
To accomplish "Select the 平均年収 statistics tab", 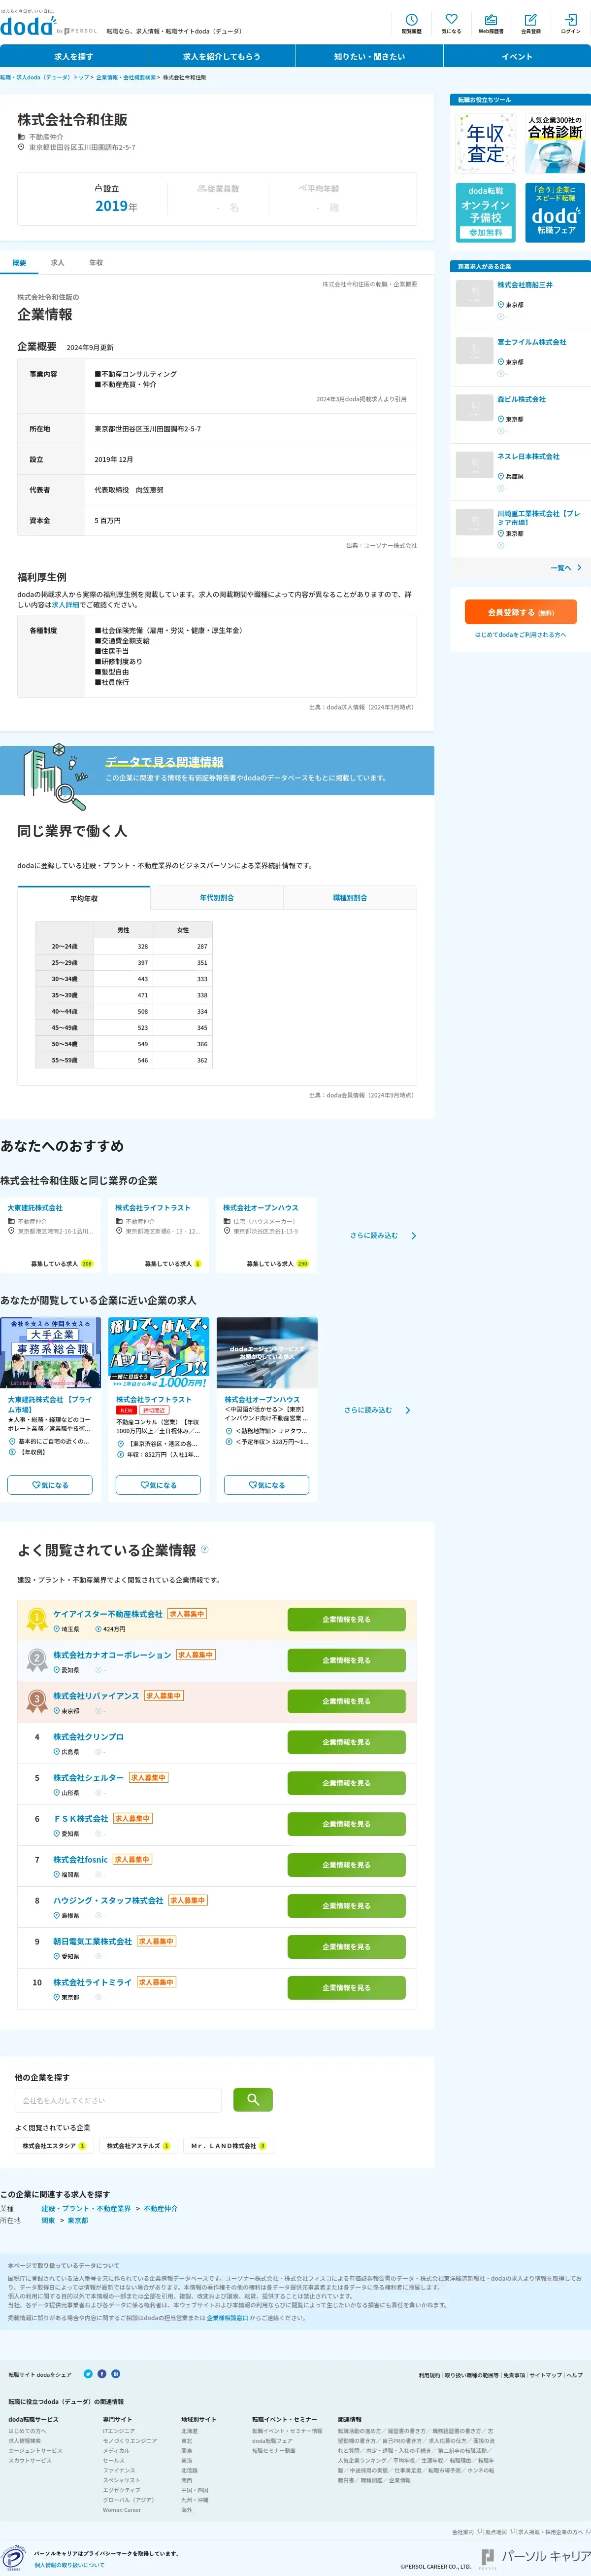I will click(x=84, y=898).
